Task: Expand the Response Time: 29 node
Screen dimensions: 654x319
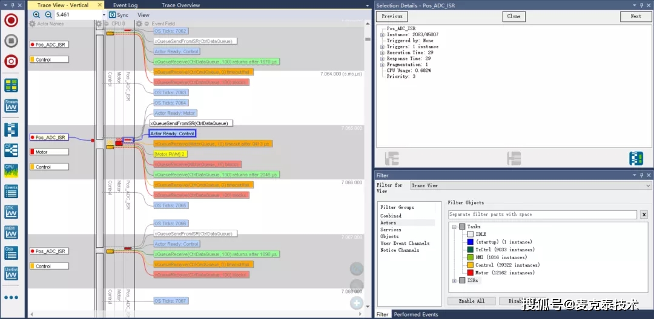Action: point(382,59)
